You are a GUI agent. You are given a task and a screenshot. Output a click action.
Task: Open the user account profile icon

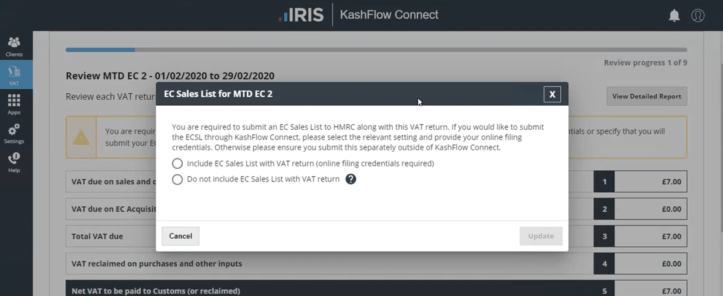pos(698,15)
